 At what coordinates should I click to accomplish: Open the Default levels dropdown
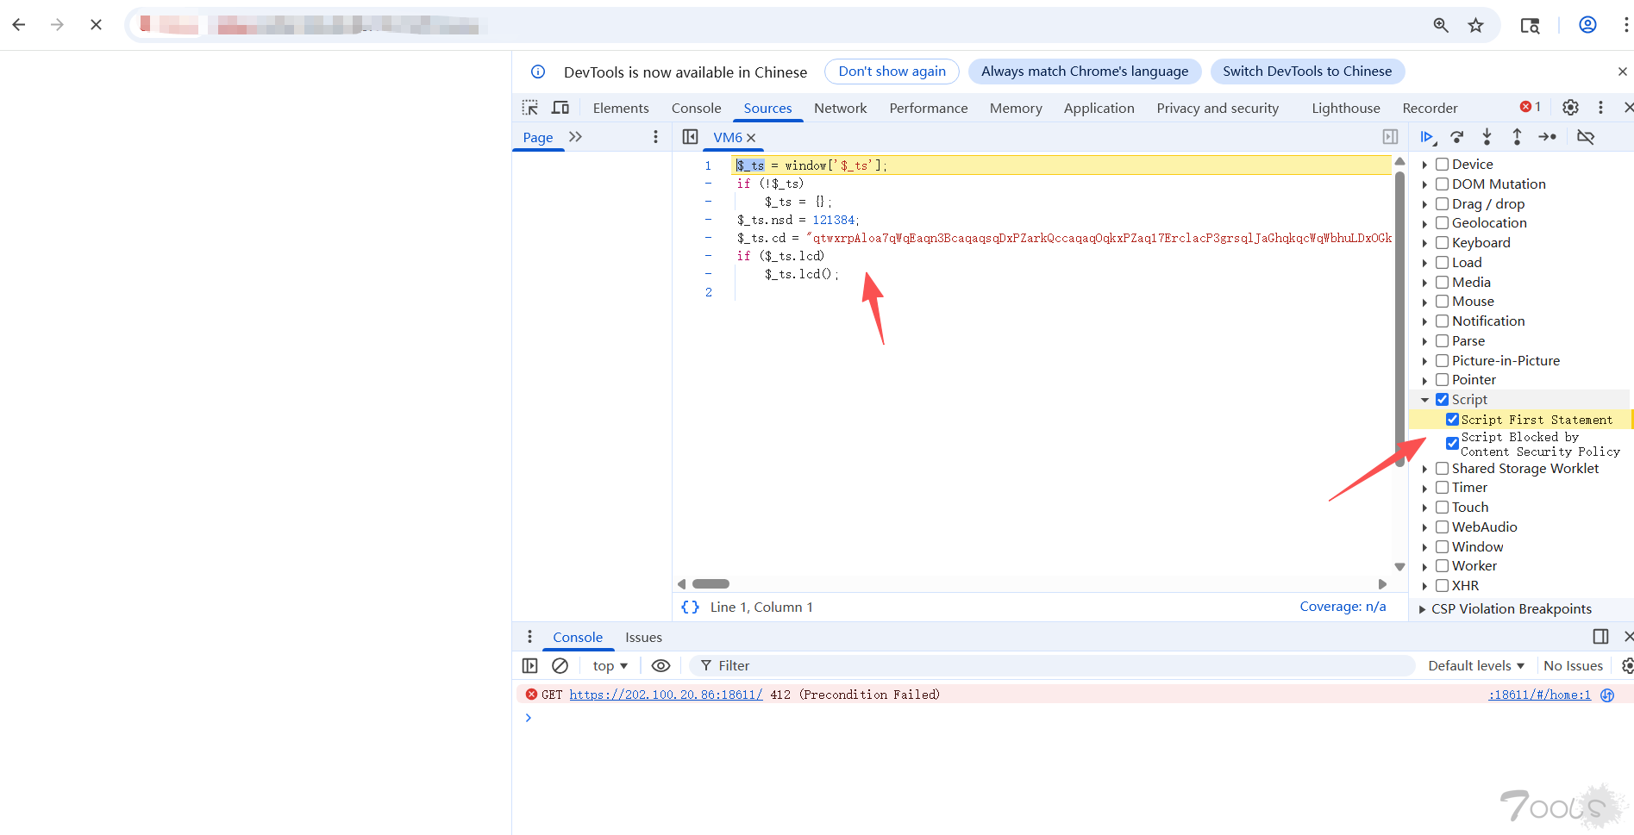pos(1475,665)
